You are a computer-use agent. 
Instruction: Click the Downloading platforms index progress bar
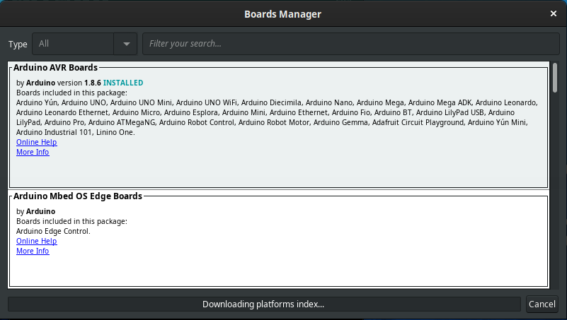pyautogui.click(x=264, y=304)
